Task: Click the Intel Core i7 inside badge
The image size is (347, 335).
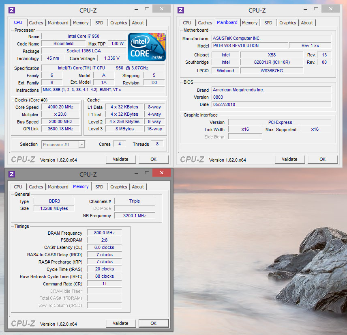Action: 147,47
